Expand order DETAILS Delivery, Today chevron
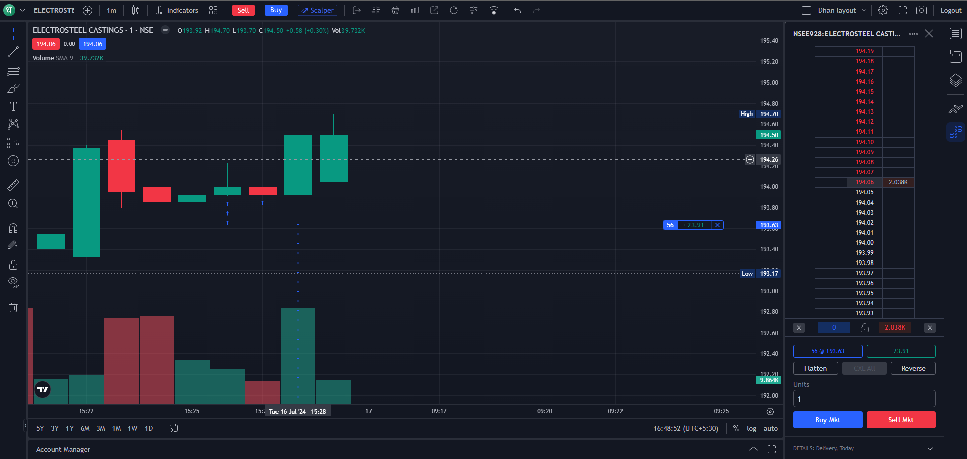 930,448
